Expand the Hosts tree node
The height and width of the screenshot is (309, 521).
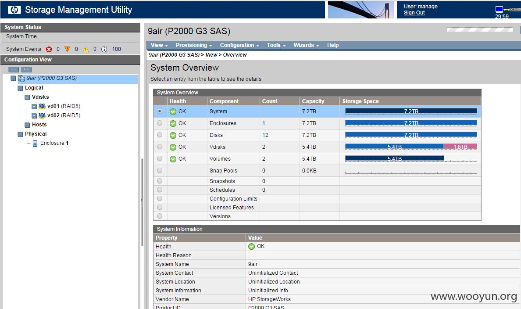pyautogui.click(x=27, y=125)
